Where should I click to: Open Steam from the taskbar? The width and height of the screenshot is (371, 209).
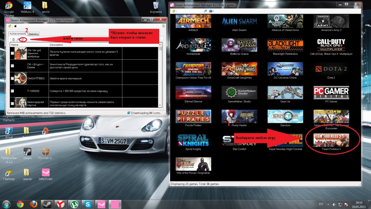pyautogui.click(x=47, y=204)
